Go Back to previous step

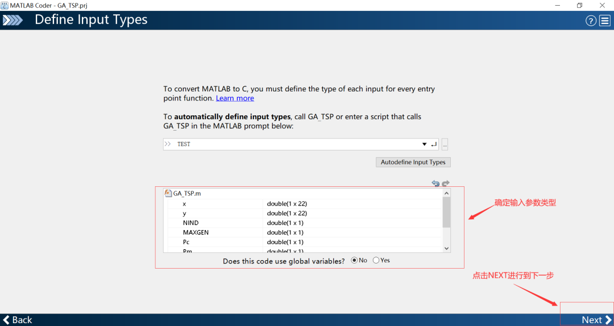click(x=18, y=320)
